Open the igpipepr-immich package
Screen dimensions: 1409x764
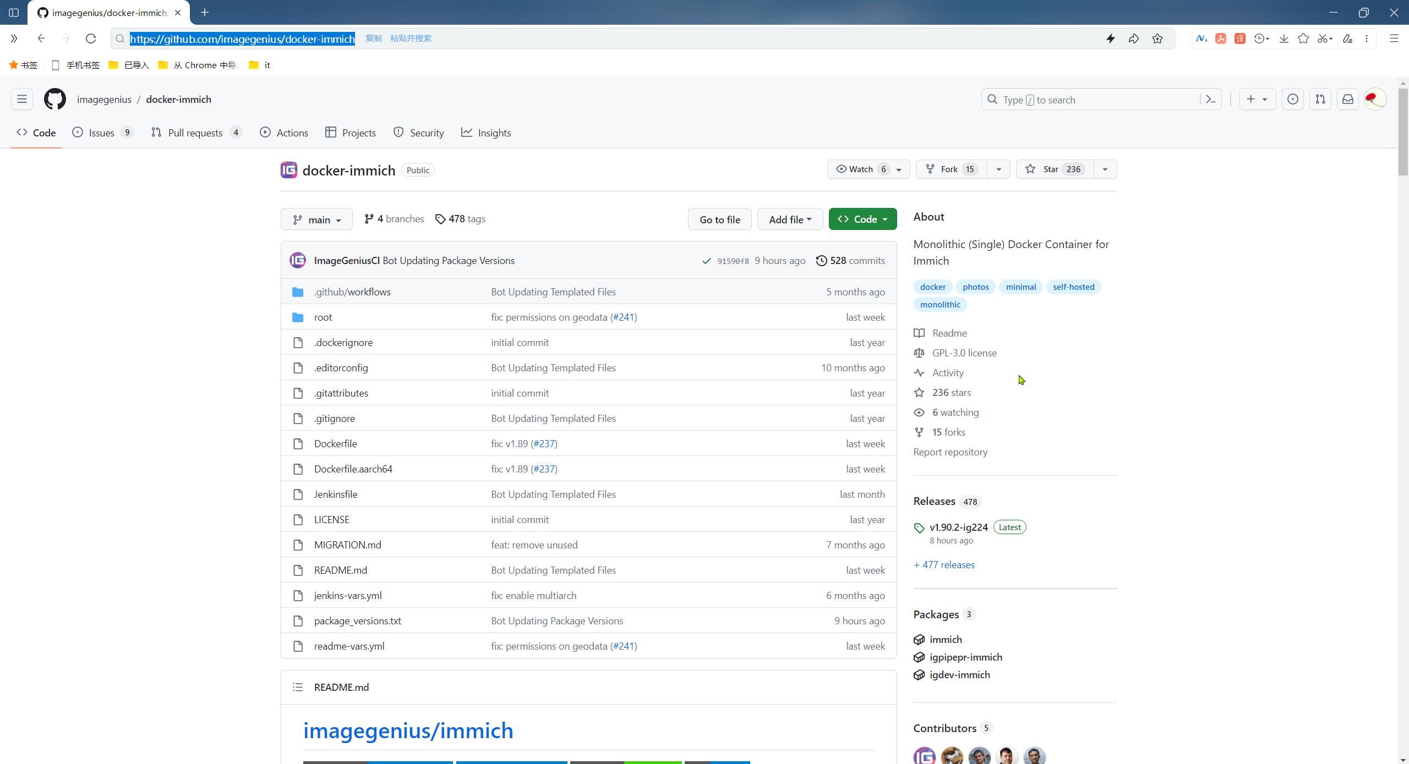tap(966, 657)
